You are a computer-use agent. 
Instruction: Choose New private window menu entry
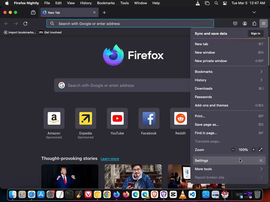point(229,61)
